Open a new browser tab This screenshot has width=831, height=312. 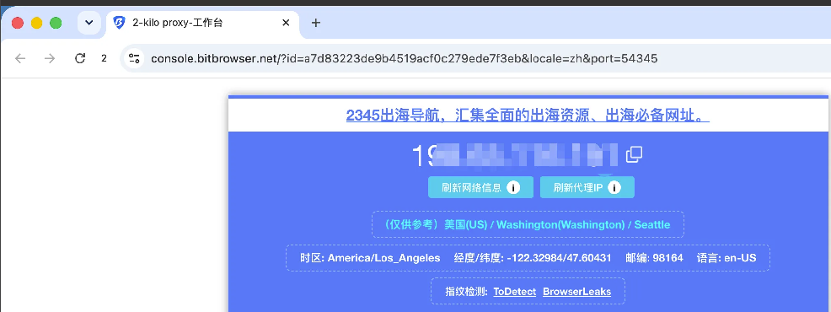tap(316, 23)
